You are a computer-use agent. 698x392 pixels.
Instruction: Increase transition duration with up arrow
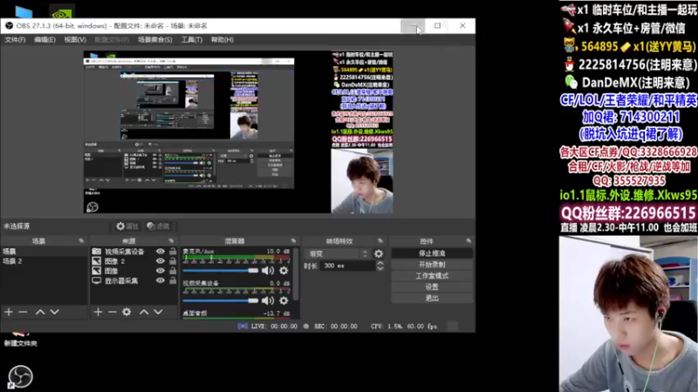380,263
